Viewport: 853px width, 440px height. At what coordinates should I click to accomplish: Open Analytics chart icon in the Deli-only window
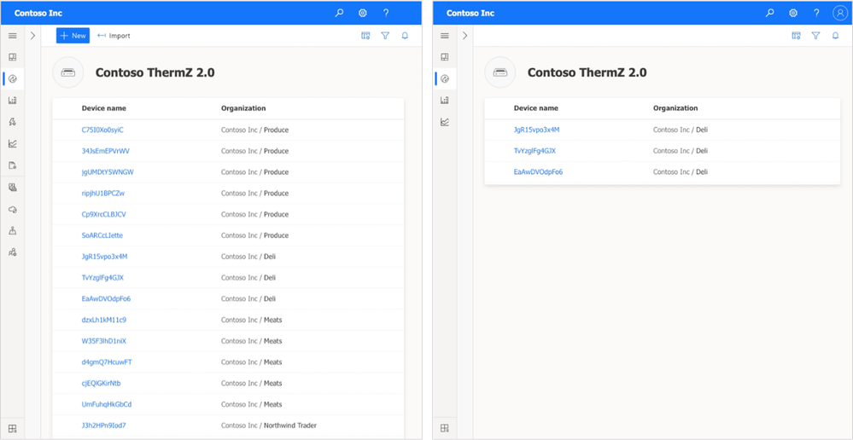pos(445,122)
